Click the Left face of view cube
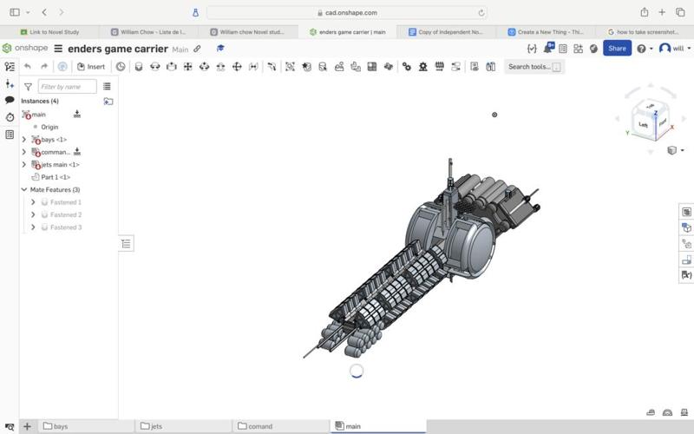Screen dimensions: 694x434 tap(643, 125)
